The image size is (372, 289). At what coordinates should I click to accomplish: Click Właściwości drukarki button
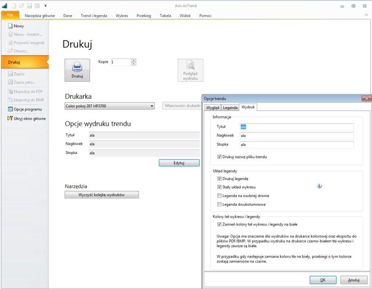tap(182, 106)
